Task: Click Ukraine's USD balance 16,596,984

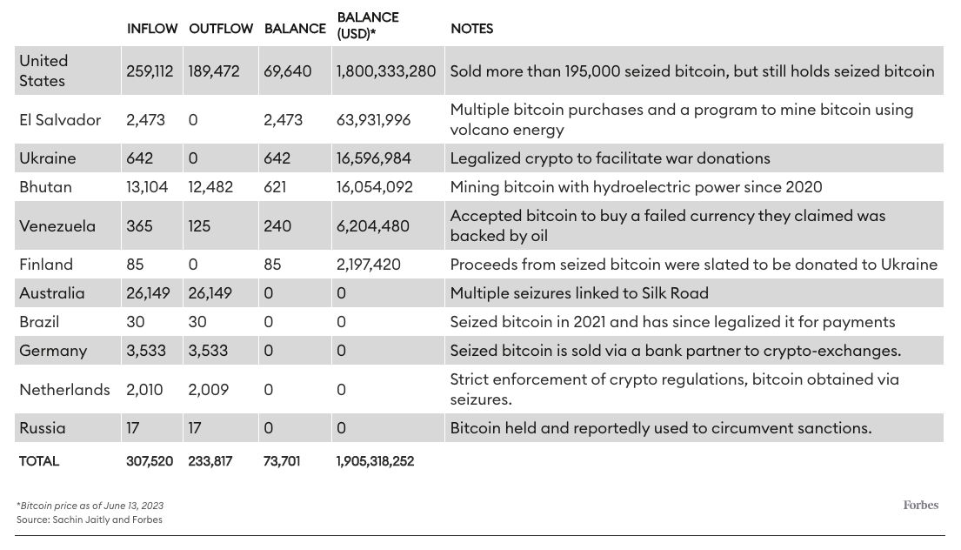Action: (x=373, y=158)
